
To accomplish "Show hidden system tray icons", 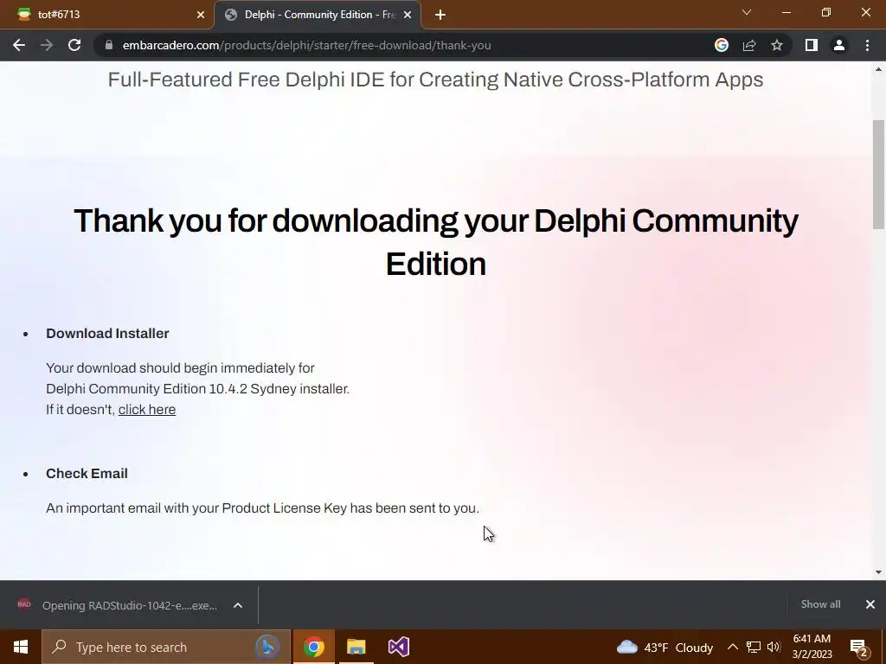I will tap(732, 647).
